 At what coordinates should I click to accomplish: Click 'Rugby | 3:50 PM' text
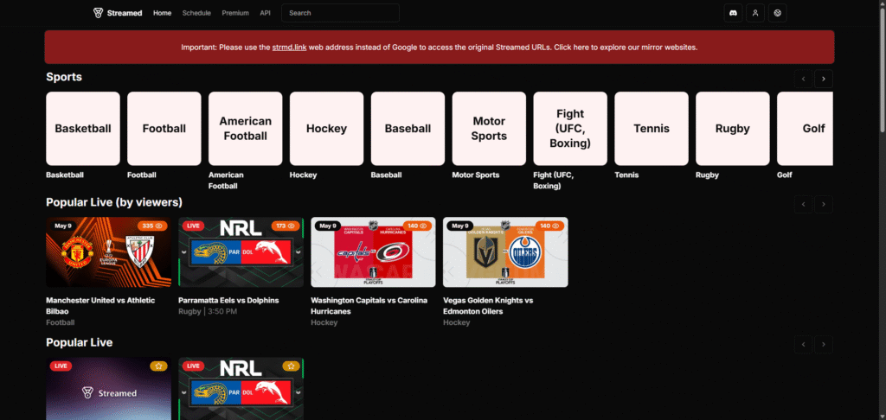point(208,312)
